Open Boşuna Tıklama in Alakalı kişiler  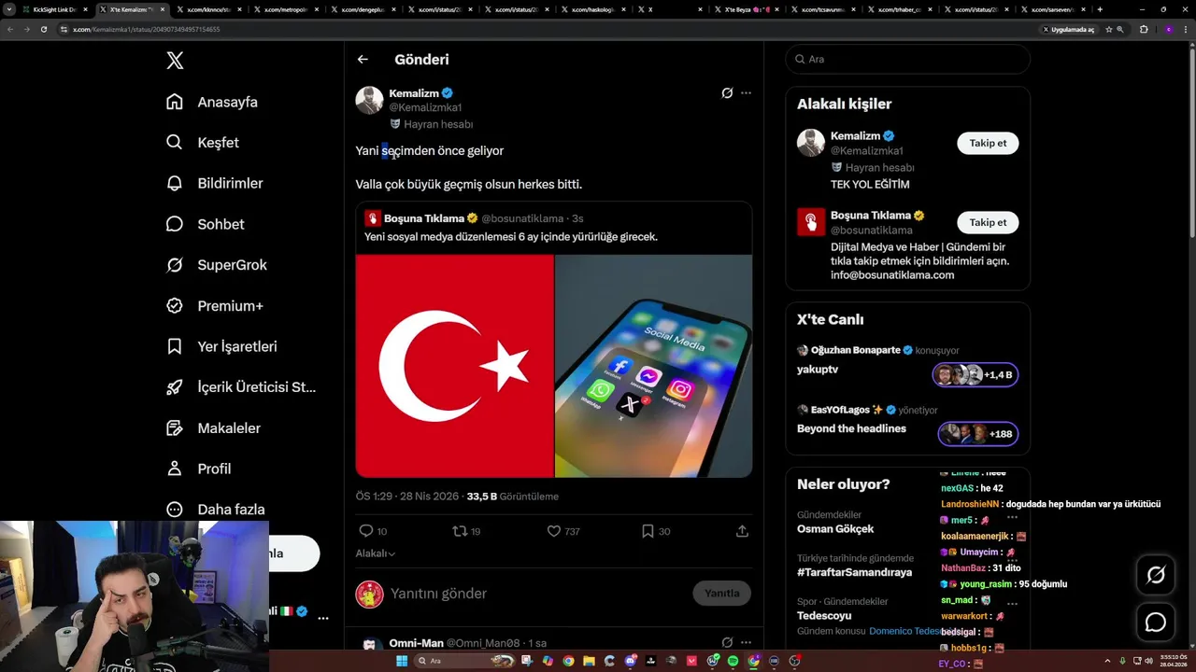[871, 216]
